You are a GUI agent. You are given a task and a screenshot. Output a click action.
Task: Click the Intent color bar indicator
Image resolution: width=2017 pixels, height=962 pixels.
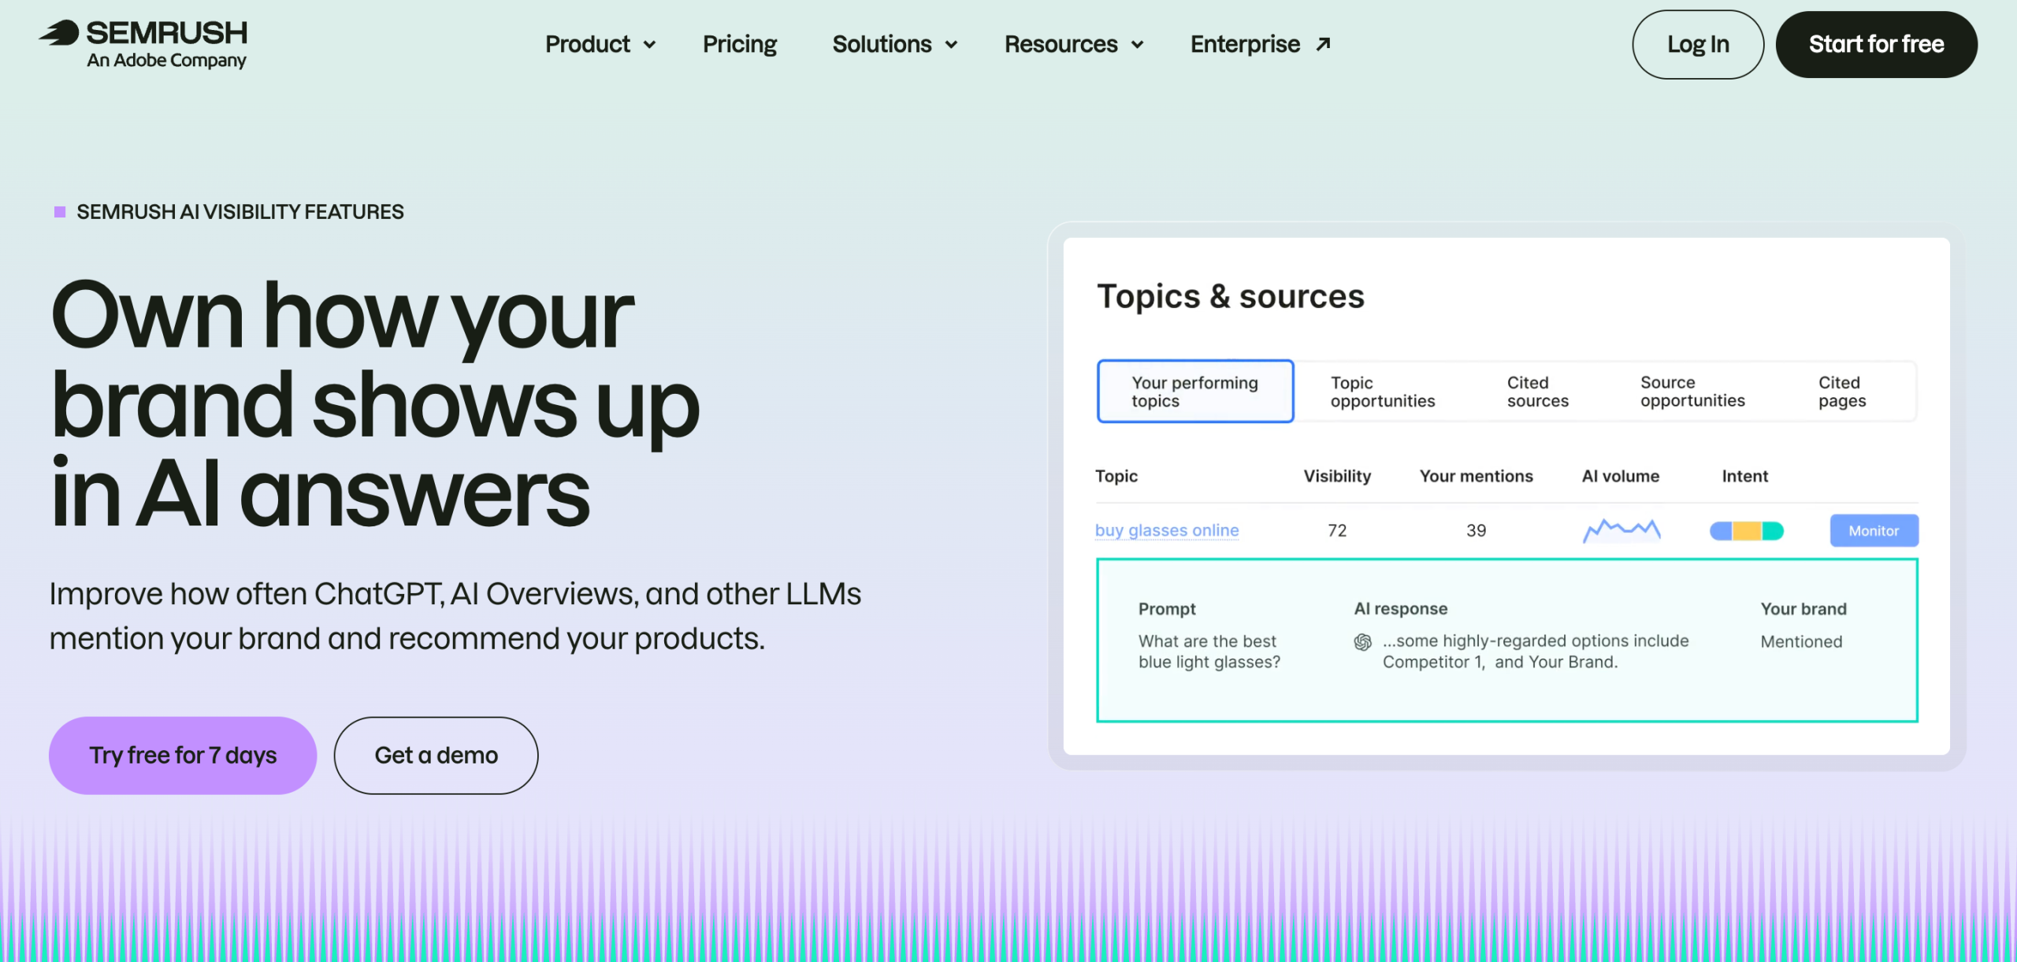(1746, 531)
